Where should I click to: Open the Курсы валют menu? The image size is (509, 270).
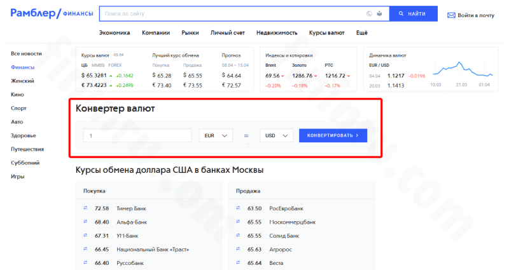pos(327,33)
